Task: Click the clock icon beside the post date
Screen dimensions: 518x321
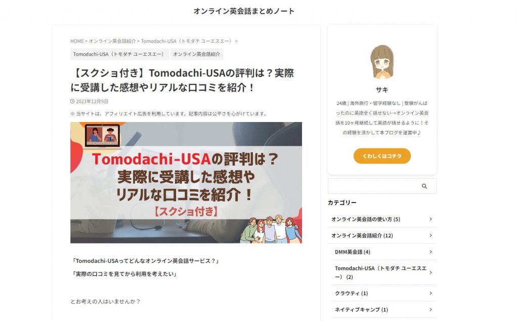Action: (x=72, y=101)
